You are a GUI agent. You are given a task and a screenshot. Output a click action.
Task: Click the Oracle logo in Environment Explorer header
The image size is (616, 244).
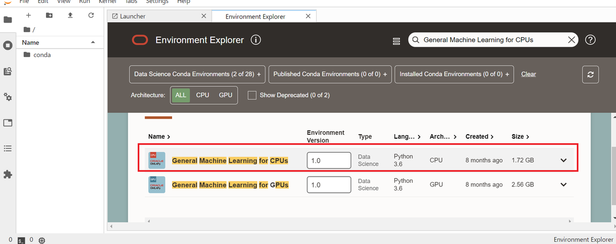point(140,40)
